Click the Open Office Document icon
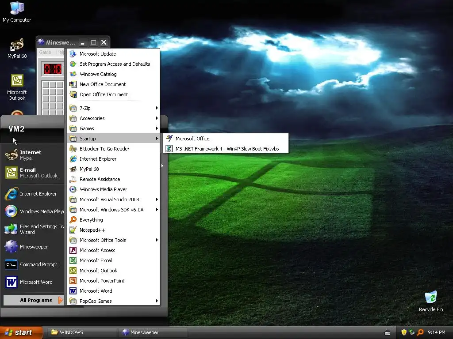The height and width of the screenshot is (339, 453). point(73,94)
